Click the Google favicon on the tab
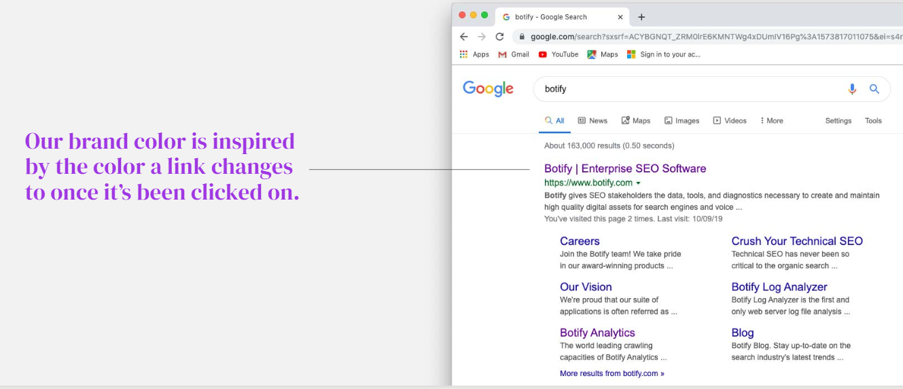 [x=506, y=17]
